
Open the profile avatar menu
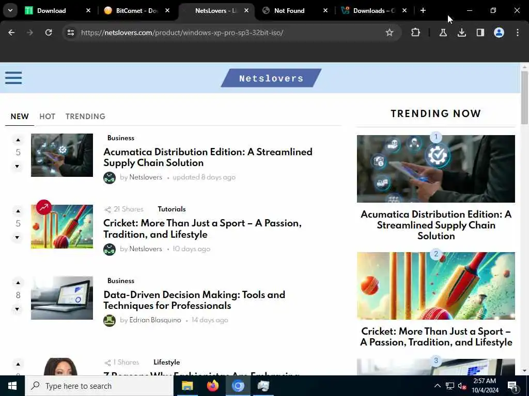click(x=499, y=32)
